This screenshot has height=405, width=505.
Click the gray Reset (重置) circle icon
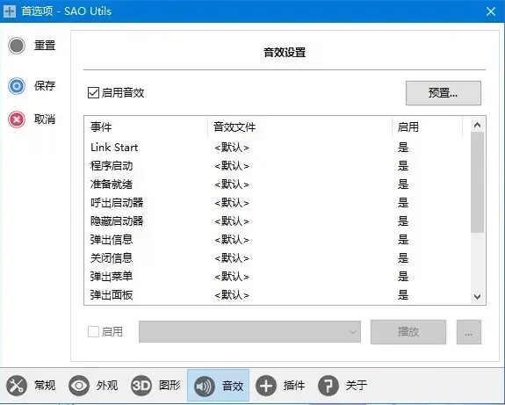17,46
